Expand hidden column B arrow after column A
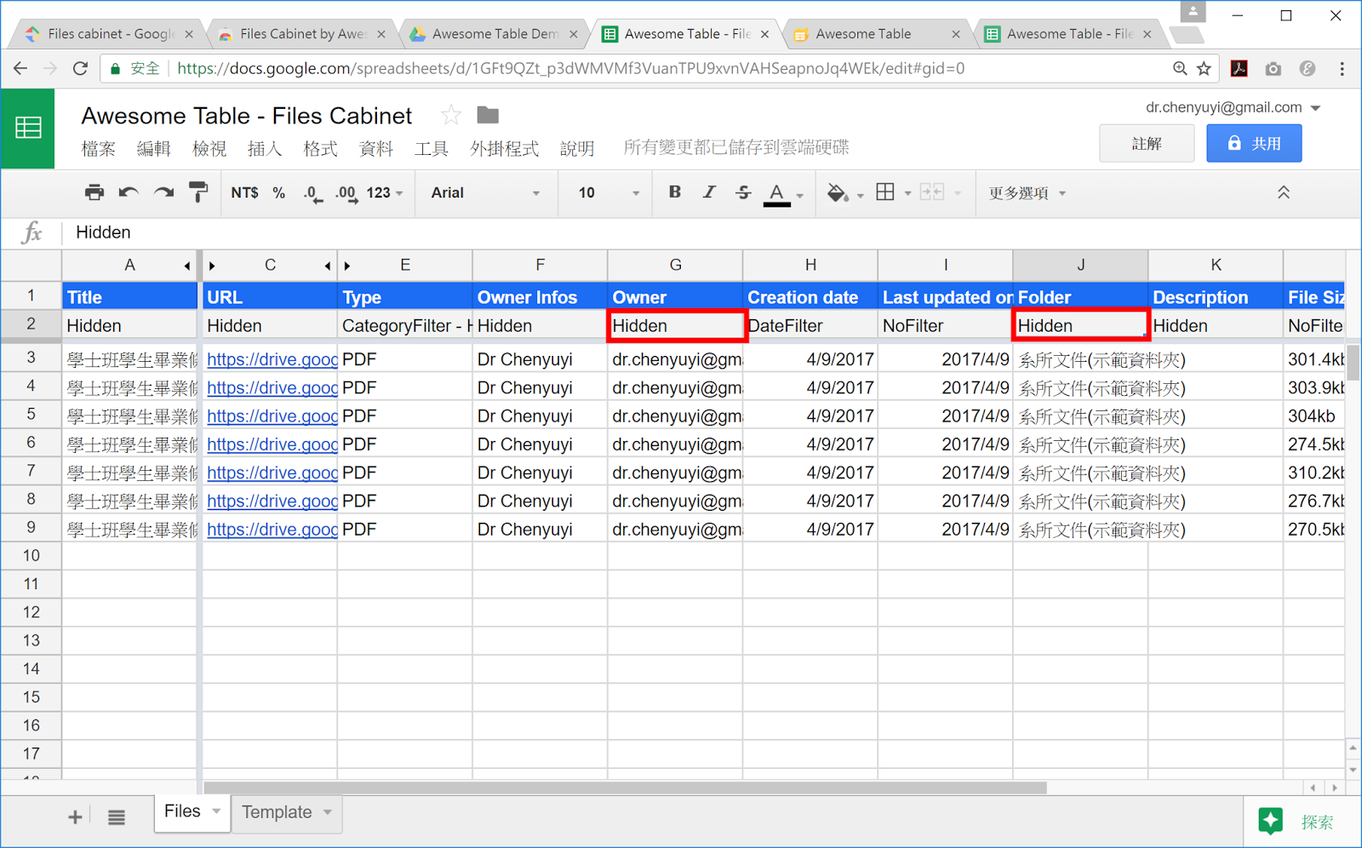Viewport: 1362px width, 848px height. [212, 266]
